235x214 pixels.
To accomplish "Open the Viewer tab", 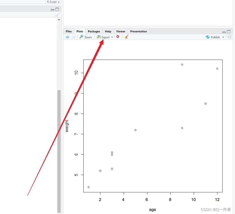I will (x=121, y=31).
